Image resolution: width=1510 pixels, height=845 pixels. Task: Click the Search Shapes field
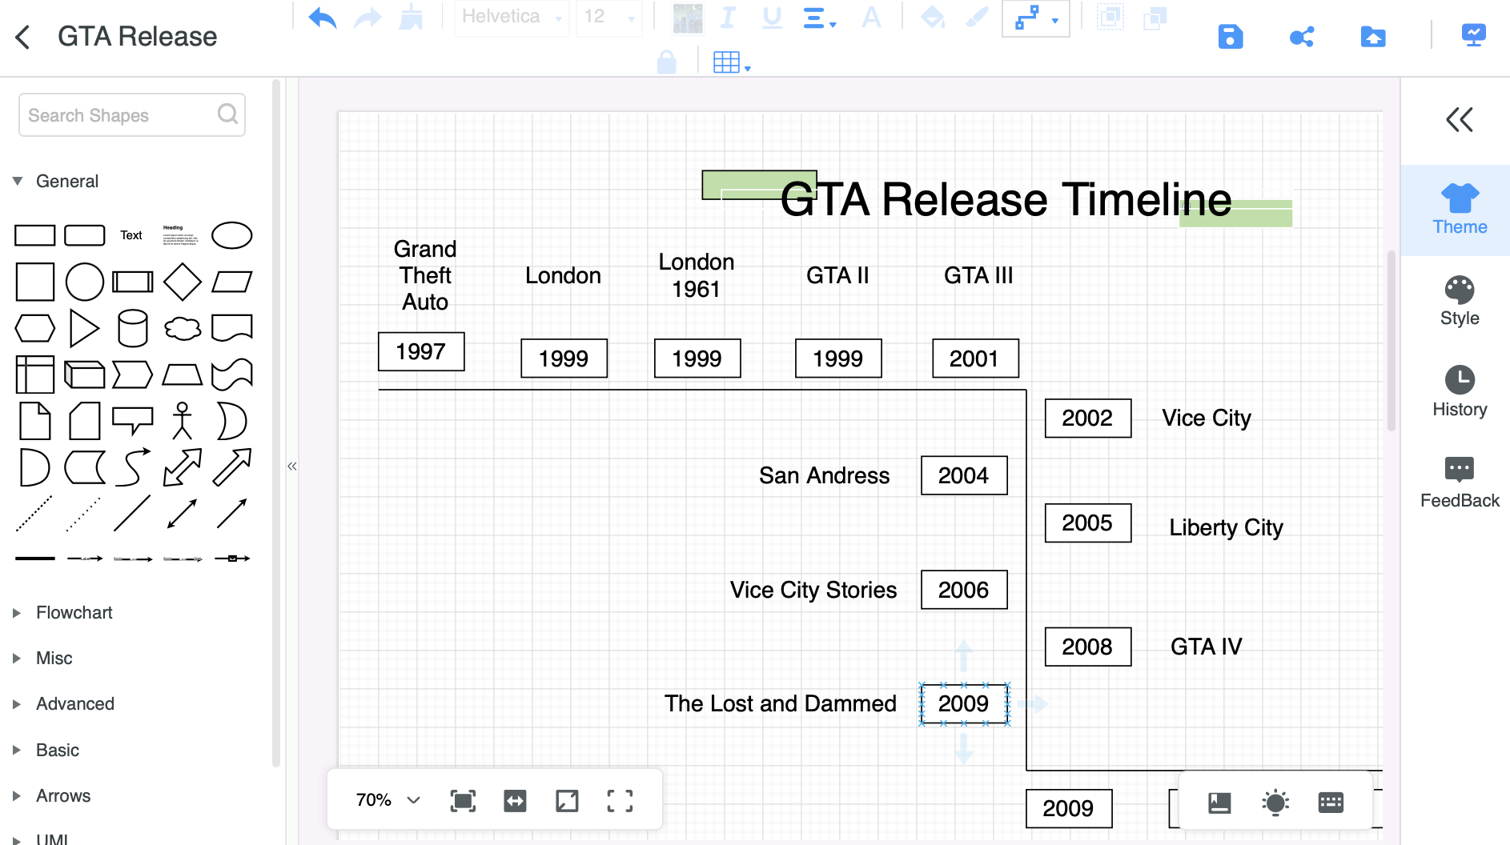pyautogui.click(x=132, y=115)
